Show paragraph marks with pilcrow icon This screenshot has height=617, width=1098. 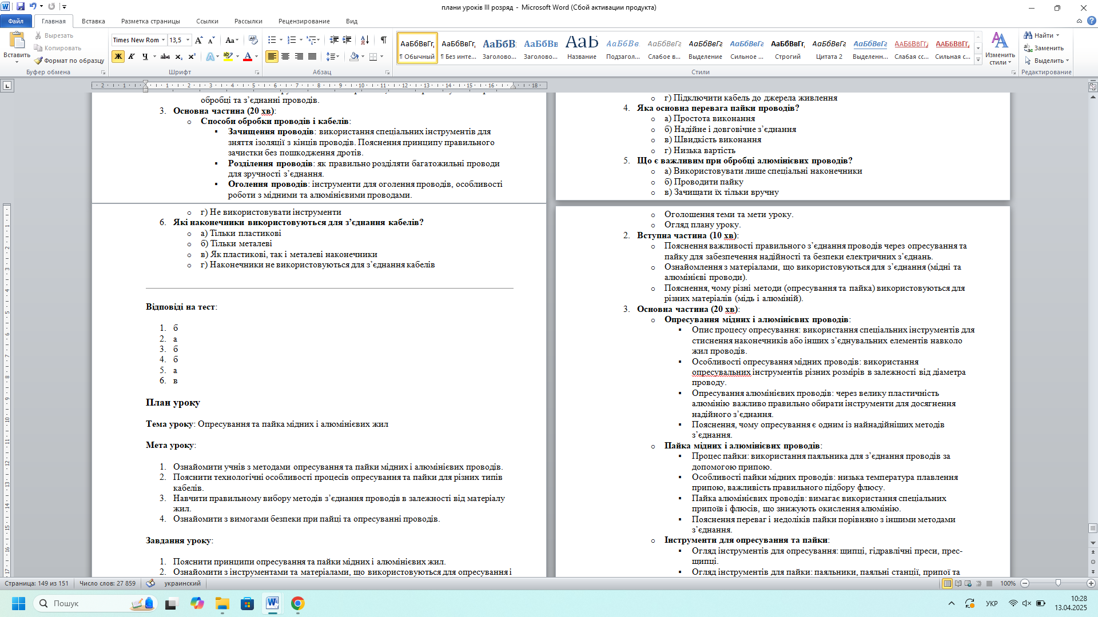(x=383, y=40)
